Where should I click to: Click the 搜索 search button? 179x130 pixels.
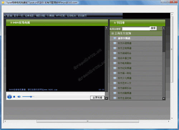153,28
